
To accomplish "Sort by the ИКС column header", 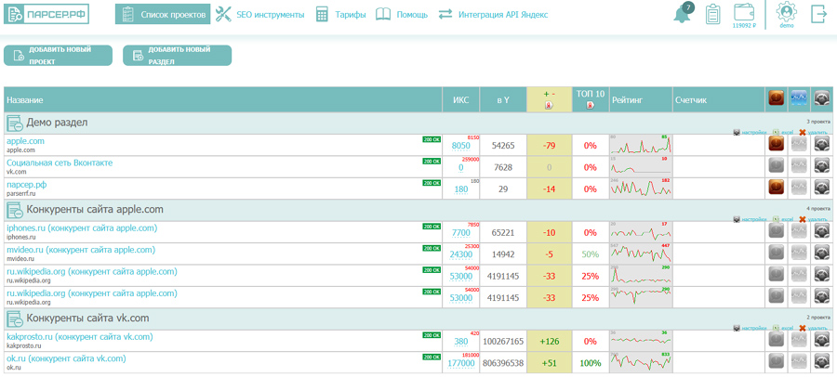I will pos(460,99).
